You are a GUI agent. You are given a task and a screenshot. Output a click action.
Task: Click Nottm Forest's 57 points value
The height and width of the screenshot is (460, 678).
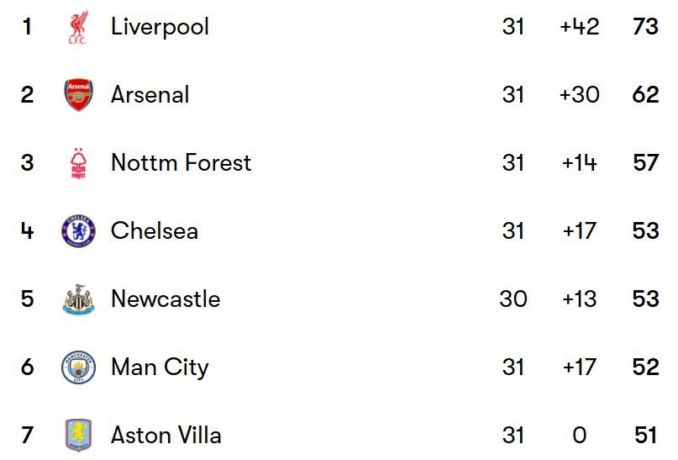pyautogui.click(x=645, y=162)
